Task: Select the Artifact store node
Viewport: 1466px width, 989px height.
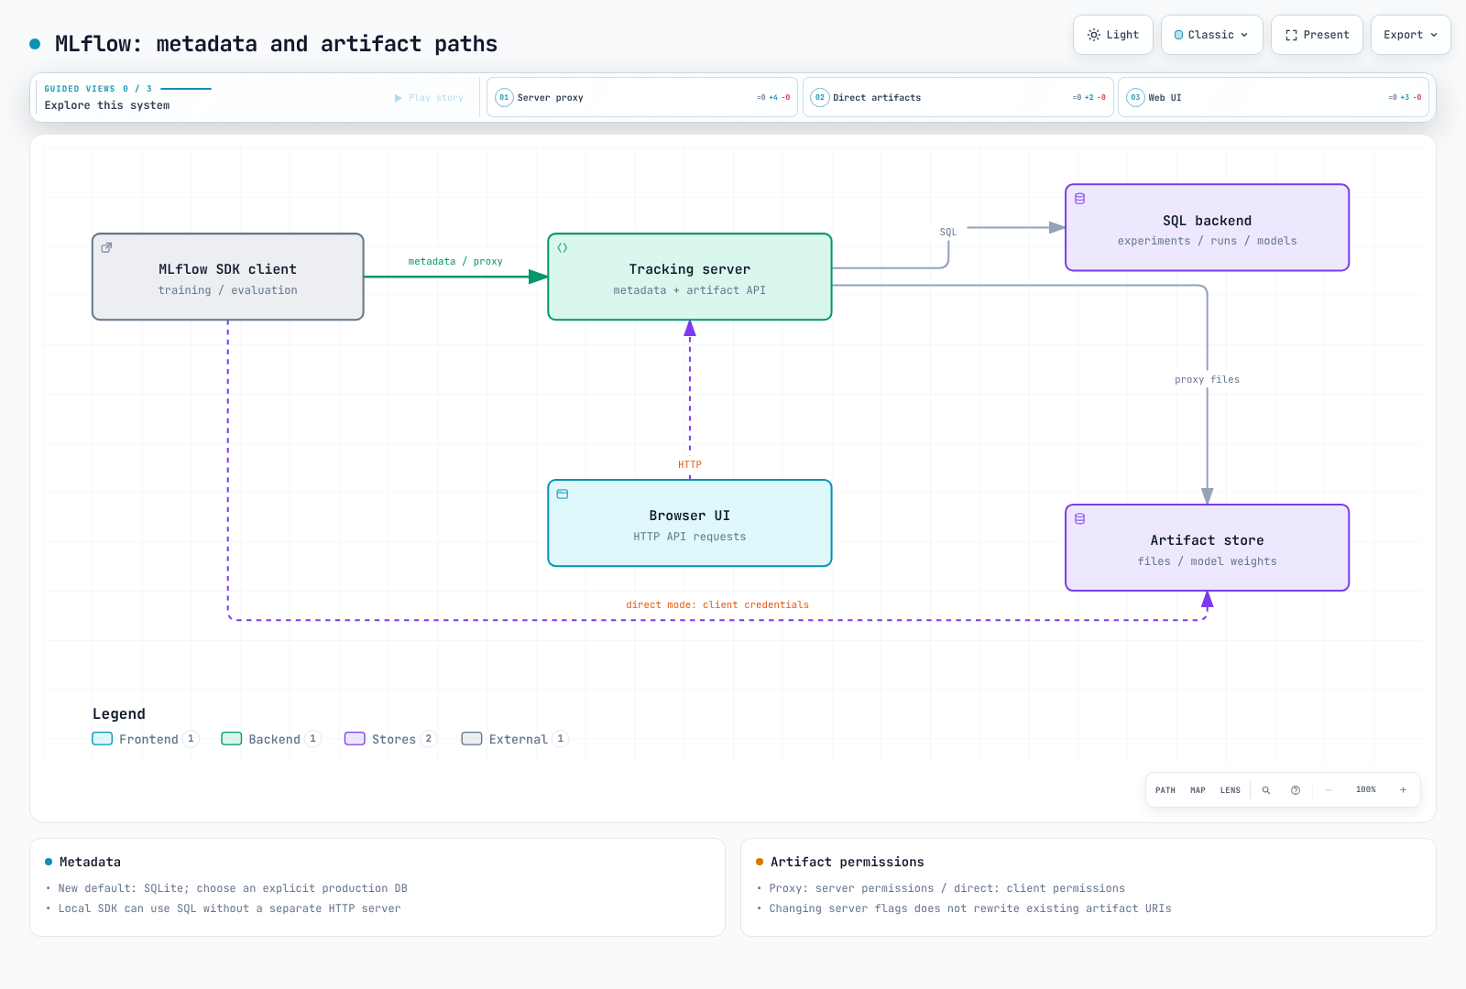Action: (x=1207, y=548)
